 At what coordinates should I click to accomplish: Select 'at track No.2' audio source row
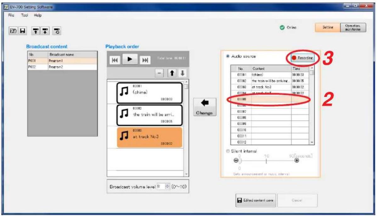[x=270, y=87]
